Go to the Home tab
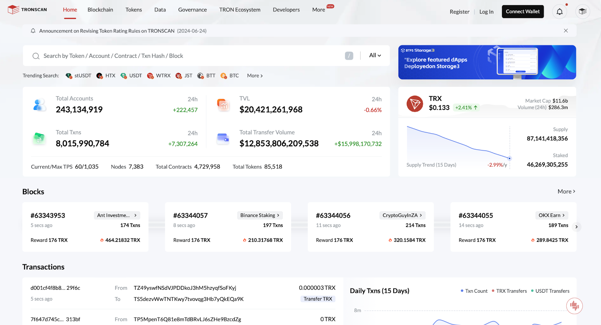The width and height of the screenshot is (601, 325). [70, 10]
